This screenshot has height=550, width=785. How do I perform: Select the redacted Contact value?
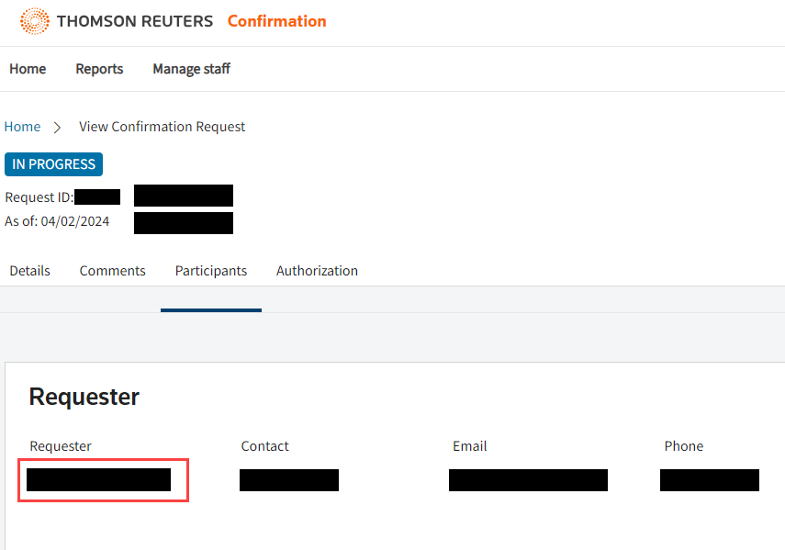coord(289,479)
